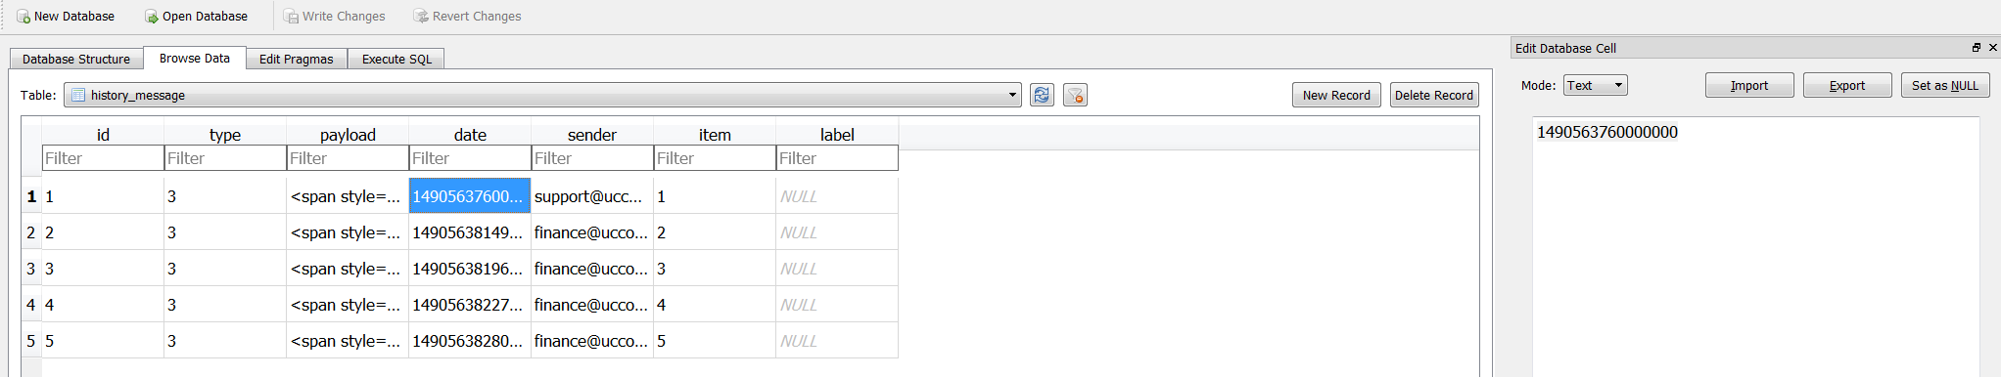Viewport: 2001px width, 378px height.
Task: Click the Open Database toolbar icon
Action: coord(152,17)
